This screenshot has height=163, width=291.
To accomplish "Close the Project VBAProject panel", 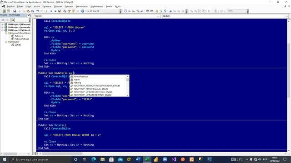I will (x=29, y=15).
